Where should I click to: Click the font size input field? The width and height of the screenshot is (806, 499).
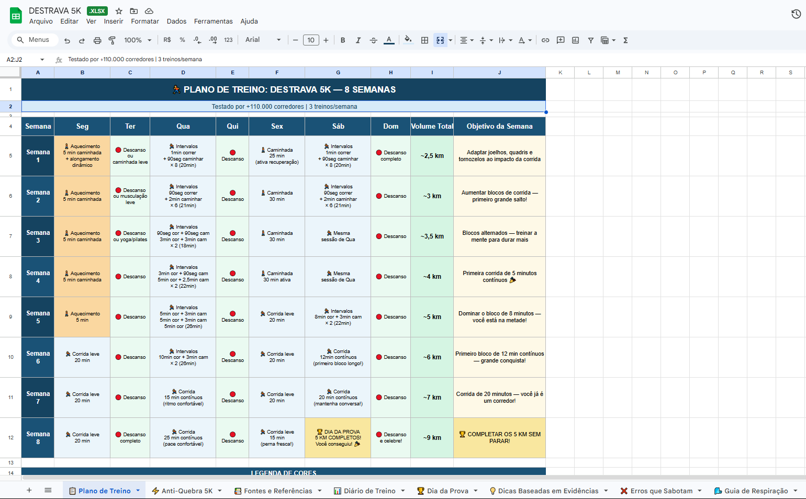click(x=311, y=40)
